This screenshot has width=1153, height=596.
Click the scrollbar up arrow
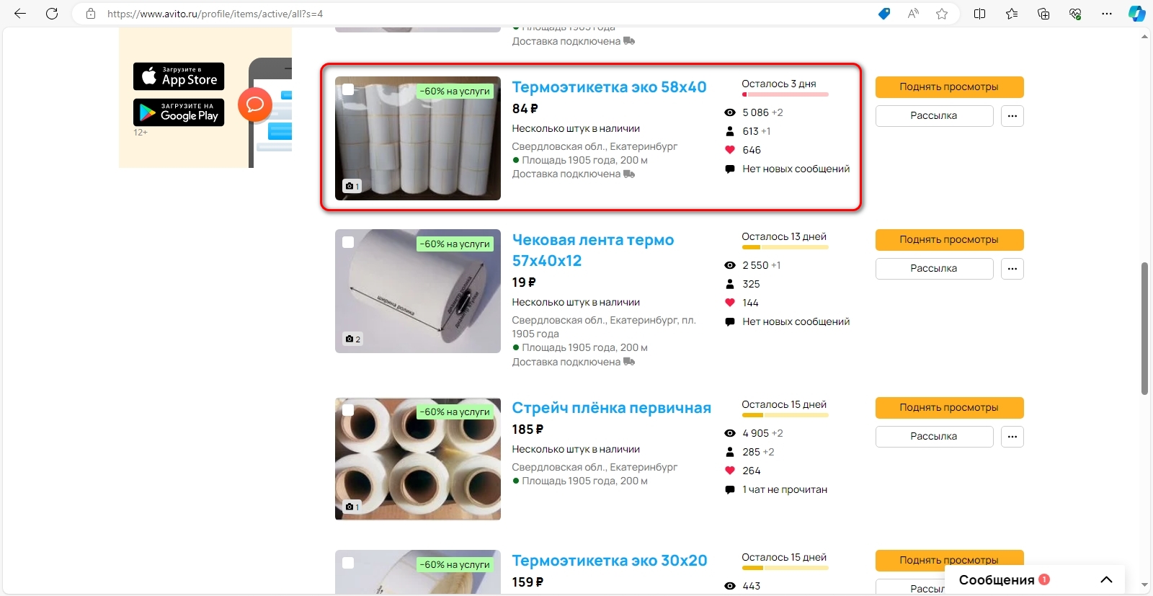pyautogui.click(x=1144, y=36)
